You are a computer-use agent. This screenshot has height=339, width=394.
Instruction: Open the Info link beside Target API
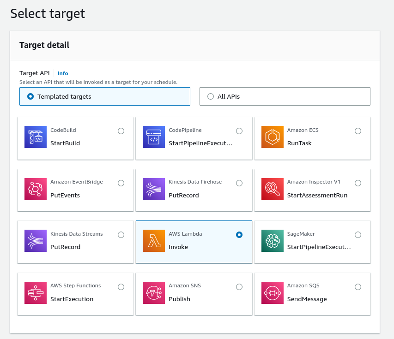(x=63, y=73)
